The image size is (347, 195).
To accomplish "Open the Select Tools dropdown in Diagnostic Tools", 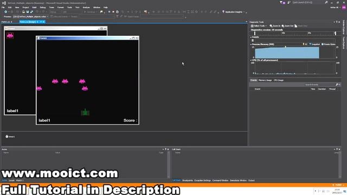I will pos(259,26).
